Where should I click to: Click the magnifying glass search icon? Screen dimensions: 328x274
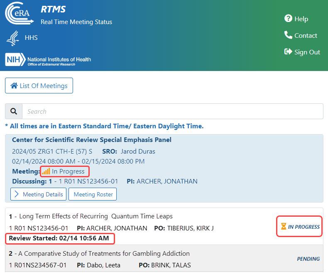14,111
